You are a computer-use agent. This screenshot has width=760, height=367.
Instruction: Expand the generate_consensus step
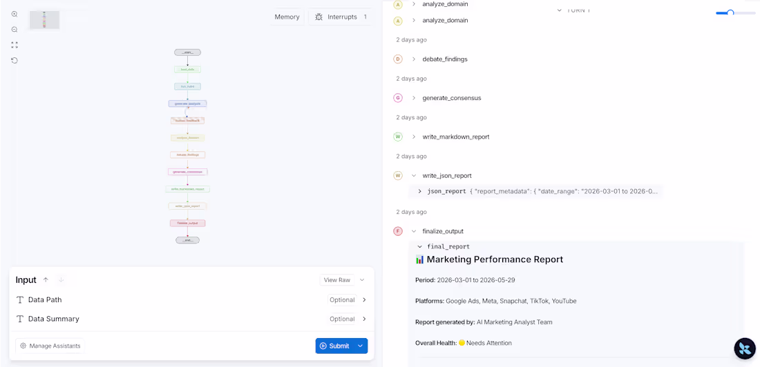413,98
